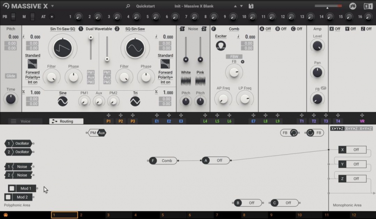
Task: Click macro knob 1
Action: (78, 16)
